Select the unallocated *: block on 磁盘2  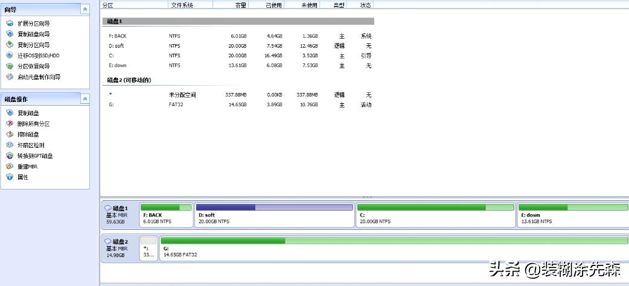(149, 249)
